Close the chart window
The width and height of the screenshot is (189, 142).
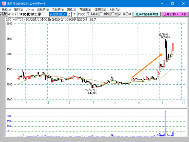click(183, 3)
